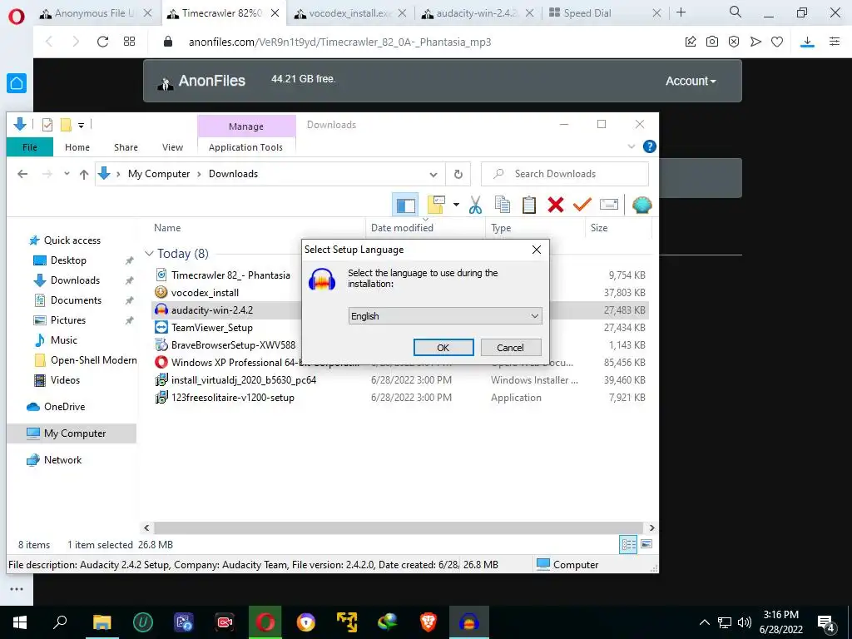
Task: Click the Copy icon in Explorer toolbar
Action: coord(502,205)
